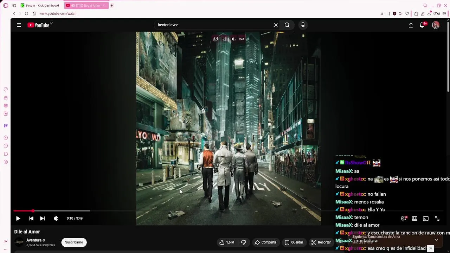
Task: Click the video title 'Dile al Amor'
Action: tap(27, 232)
